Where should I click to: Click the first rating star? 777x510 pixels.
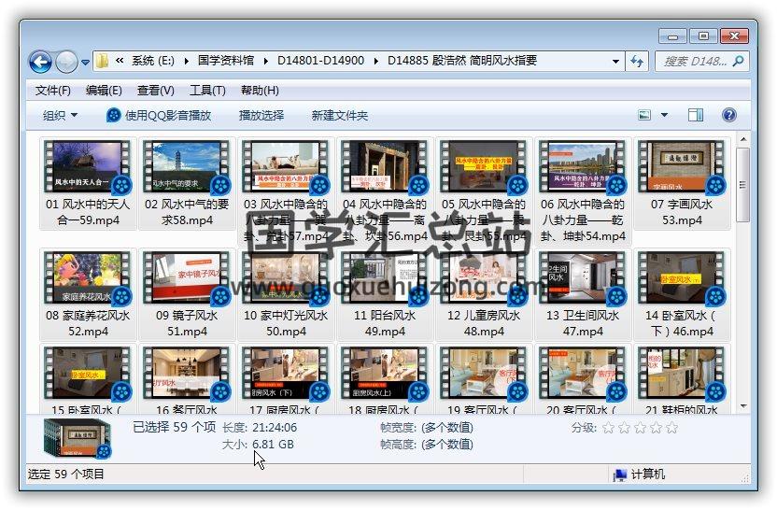(x=608, y=428)
